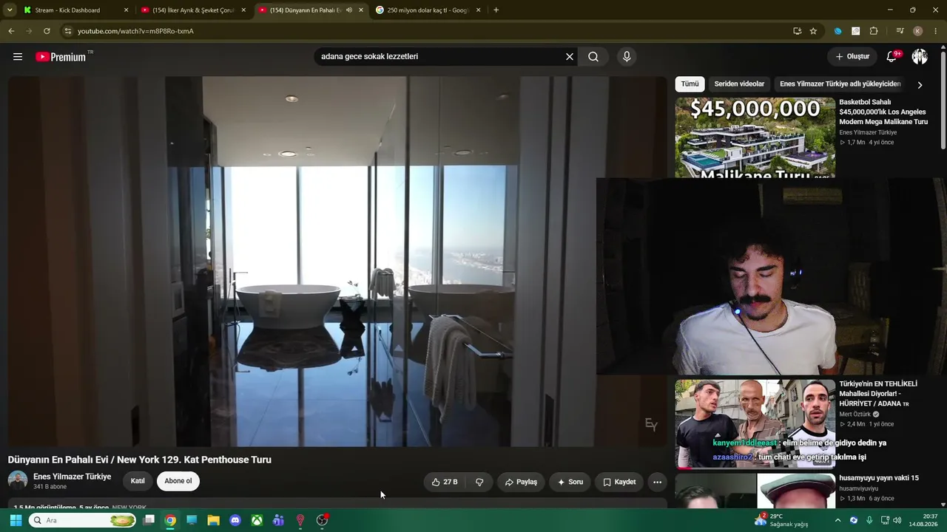The image size is (947, 532).
Task: Close the 250 milyon dolar Google tab
Action: [478, 10]
